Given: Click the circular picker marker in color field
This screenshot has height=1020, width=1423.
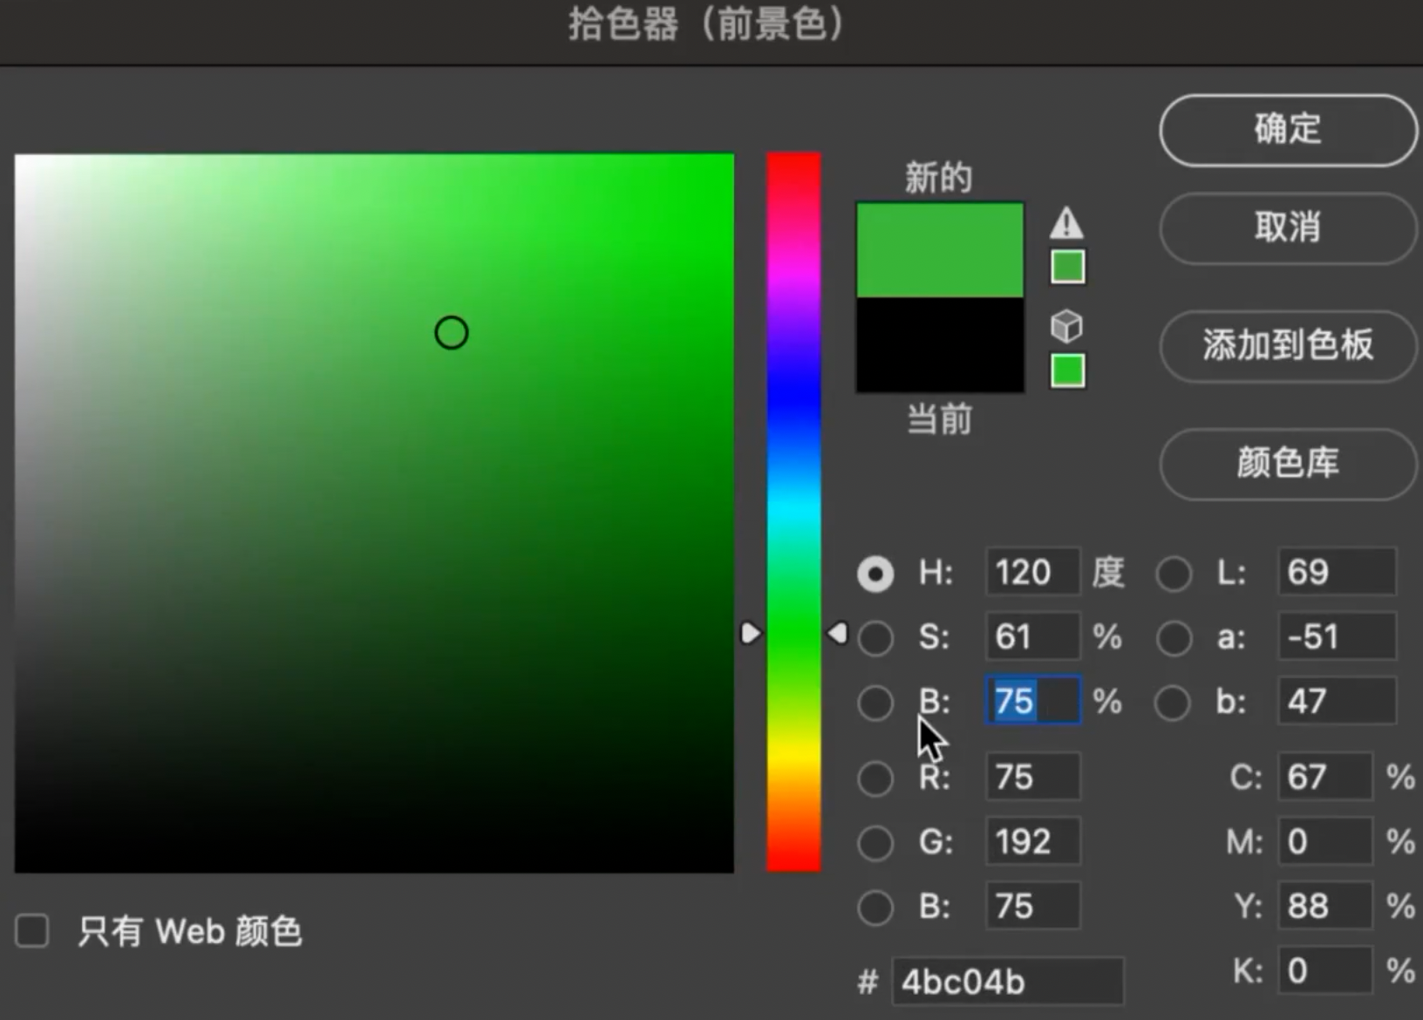Looking at the screenshot, I should (x=452, y=332).
